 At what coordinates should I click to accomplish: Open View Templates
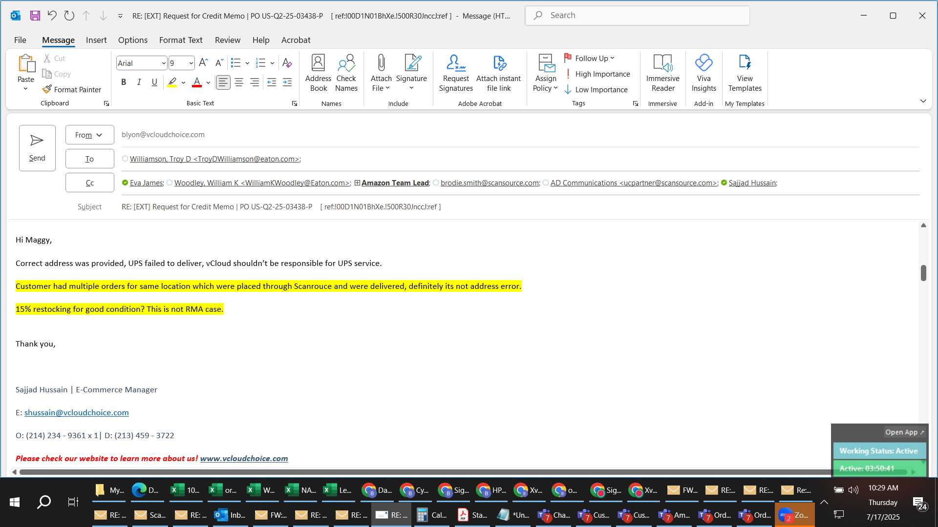coord(745,73)
